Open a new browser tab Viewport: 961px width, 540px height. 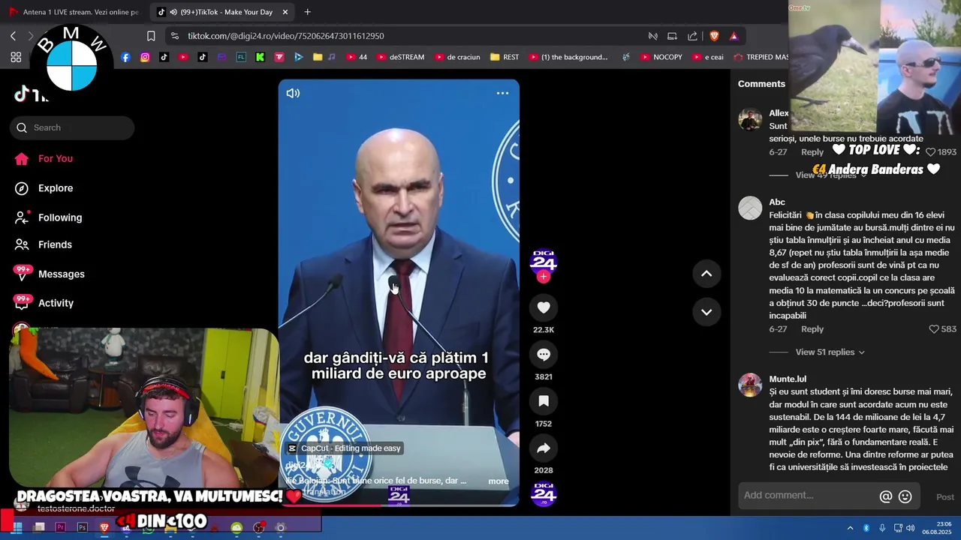[307, 12]
